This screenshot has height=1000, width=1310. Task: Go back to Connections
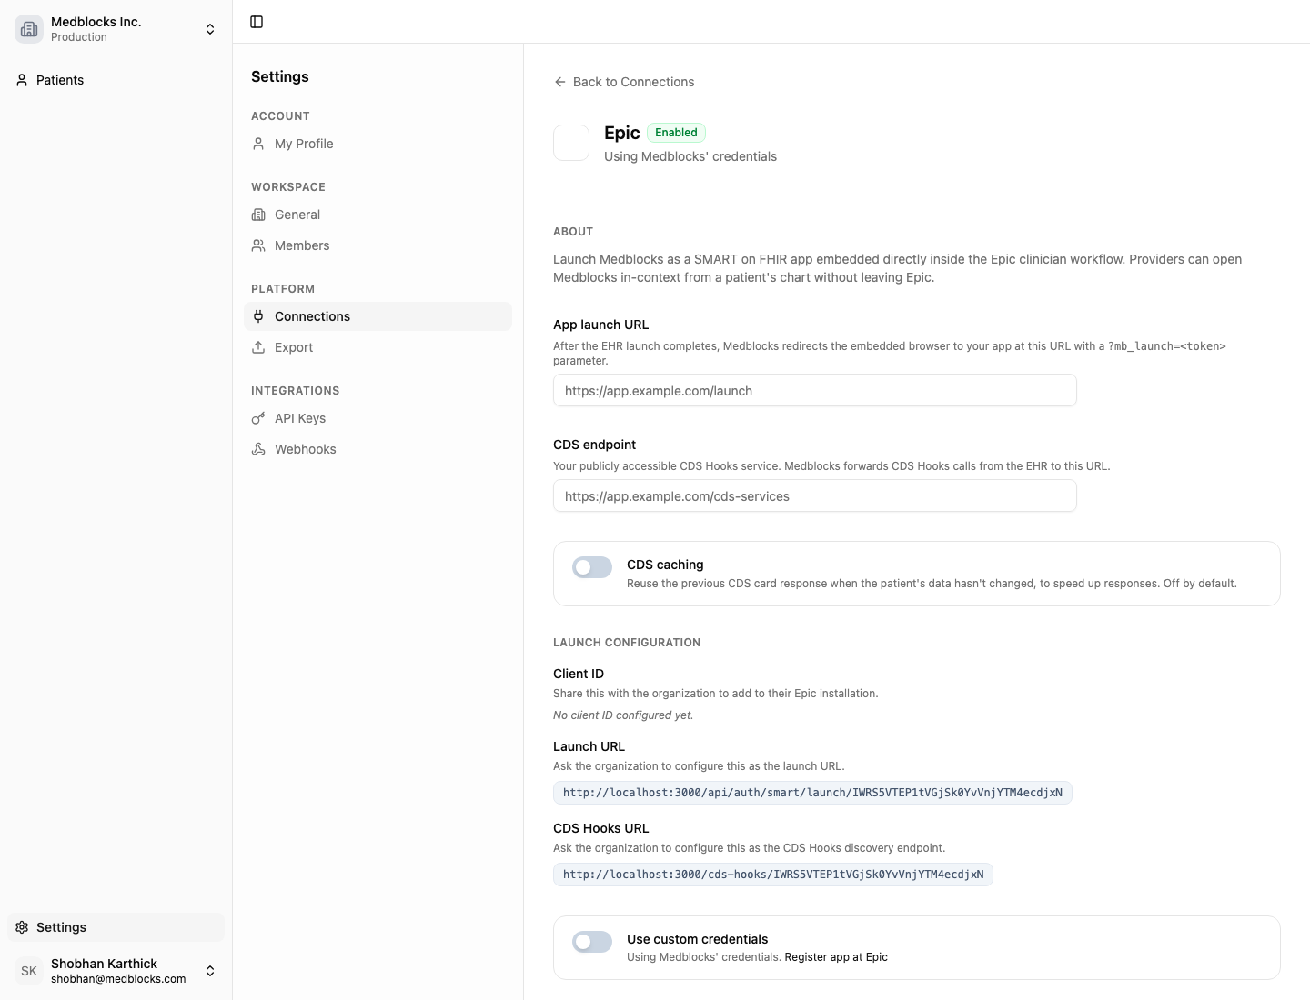[x=624, y=82]
